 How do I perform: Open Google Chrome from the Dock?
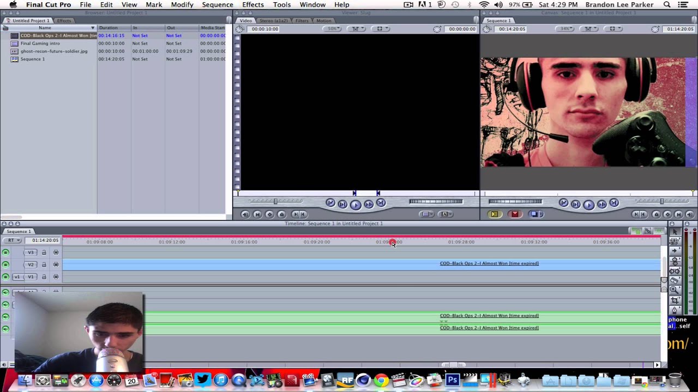click(381, 380)
